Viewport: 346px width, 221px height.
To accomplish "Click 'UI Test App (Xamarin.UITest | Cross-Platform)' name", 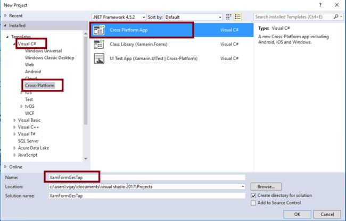I will click(x=154, y=58).
